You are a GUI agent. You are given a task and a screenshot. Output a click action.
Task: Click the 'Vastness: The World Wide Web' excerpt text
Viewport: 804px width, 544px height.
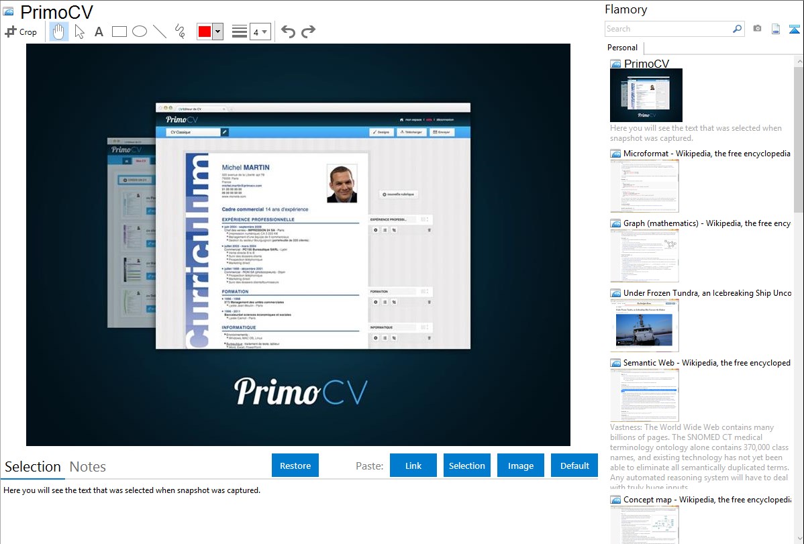point(700,457)
